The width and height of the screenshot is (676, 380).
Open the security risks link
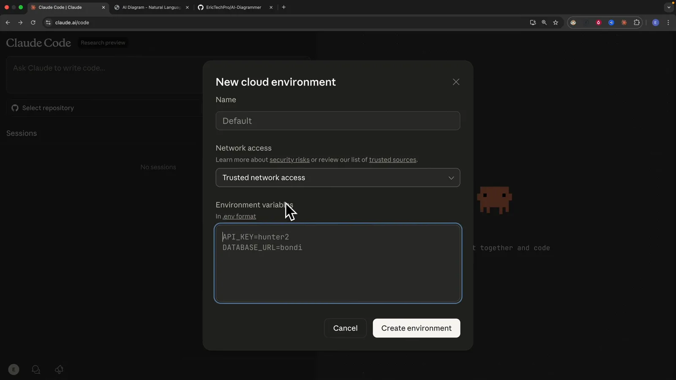[289, 160]
